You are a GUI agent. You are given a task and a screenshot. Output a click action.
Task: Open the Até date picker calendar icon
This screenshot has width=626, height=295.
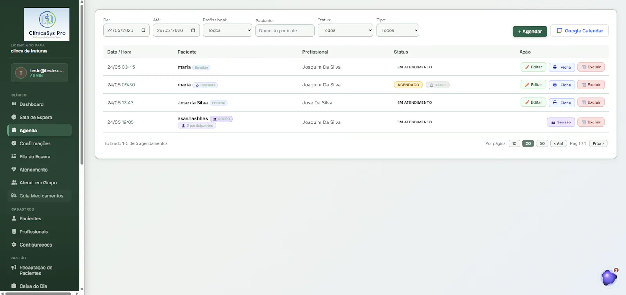tap(193, 30)
